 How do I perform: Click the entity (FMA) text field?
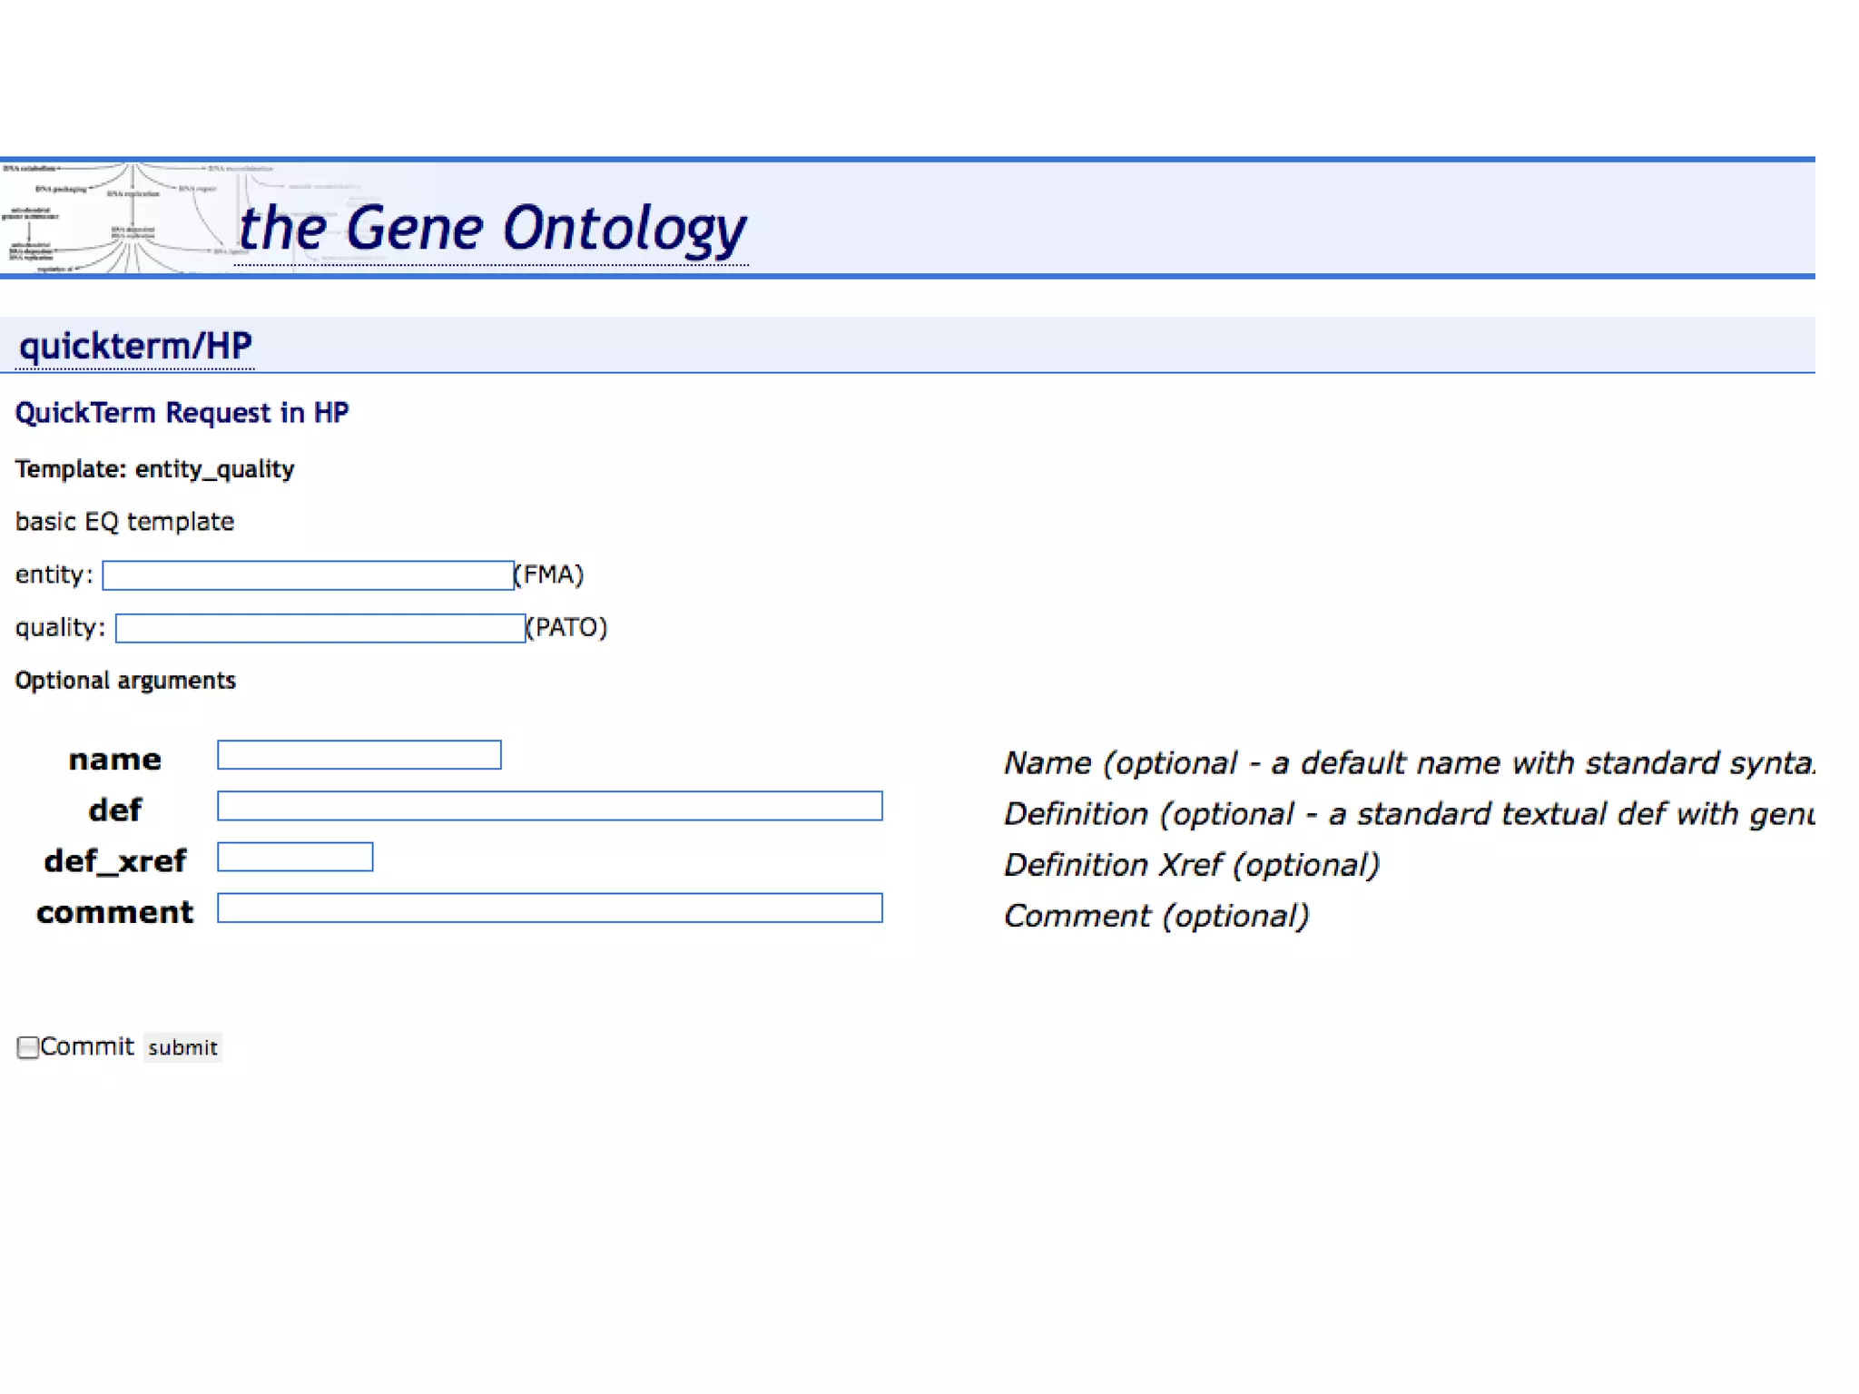[308, 575]
